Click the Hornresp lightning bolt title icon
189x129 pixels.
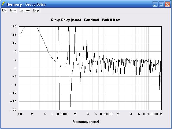point(3,4)
